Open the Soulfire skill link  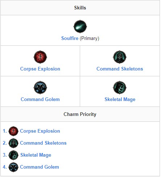pyautogui.click(x=70, y=38)
